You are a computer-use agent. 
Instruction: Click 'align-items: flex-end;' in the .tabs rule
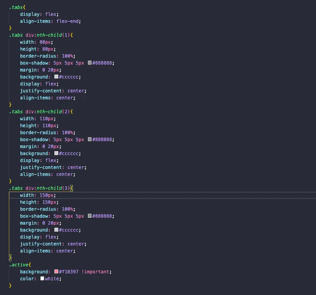click(x=51, y=21)
